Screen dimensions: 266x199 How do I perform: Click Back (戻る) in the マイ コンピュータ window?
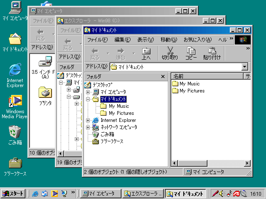(x=40, y=35)
